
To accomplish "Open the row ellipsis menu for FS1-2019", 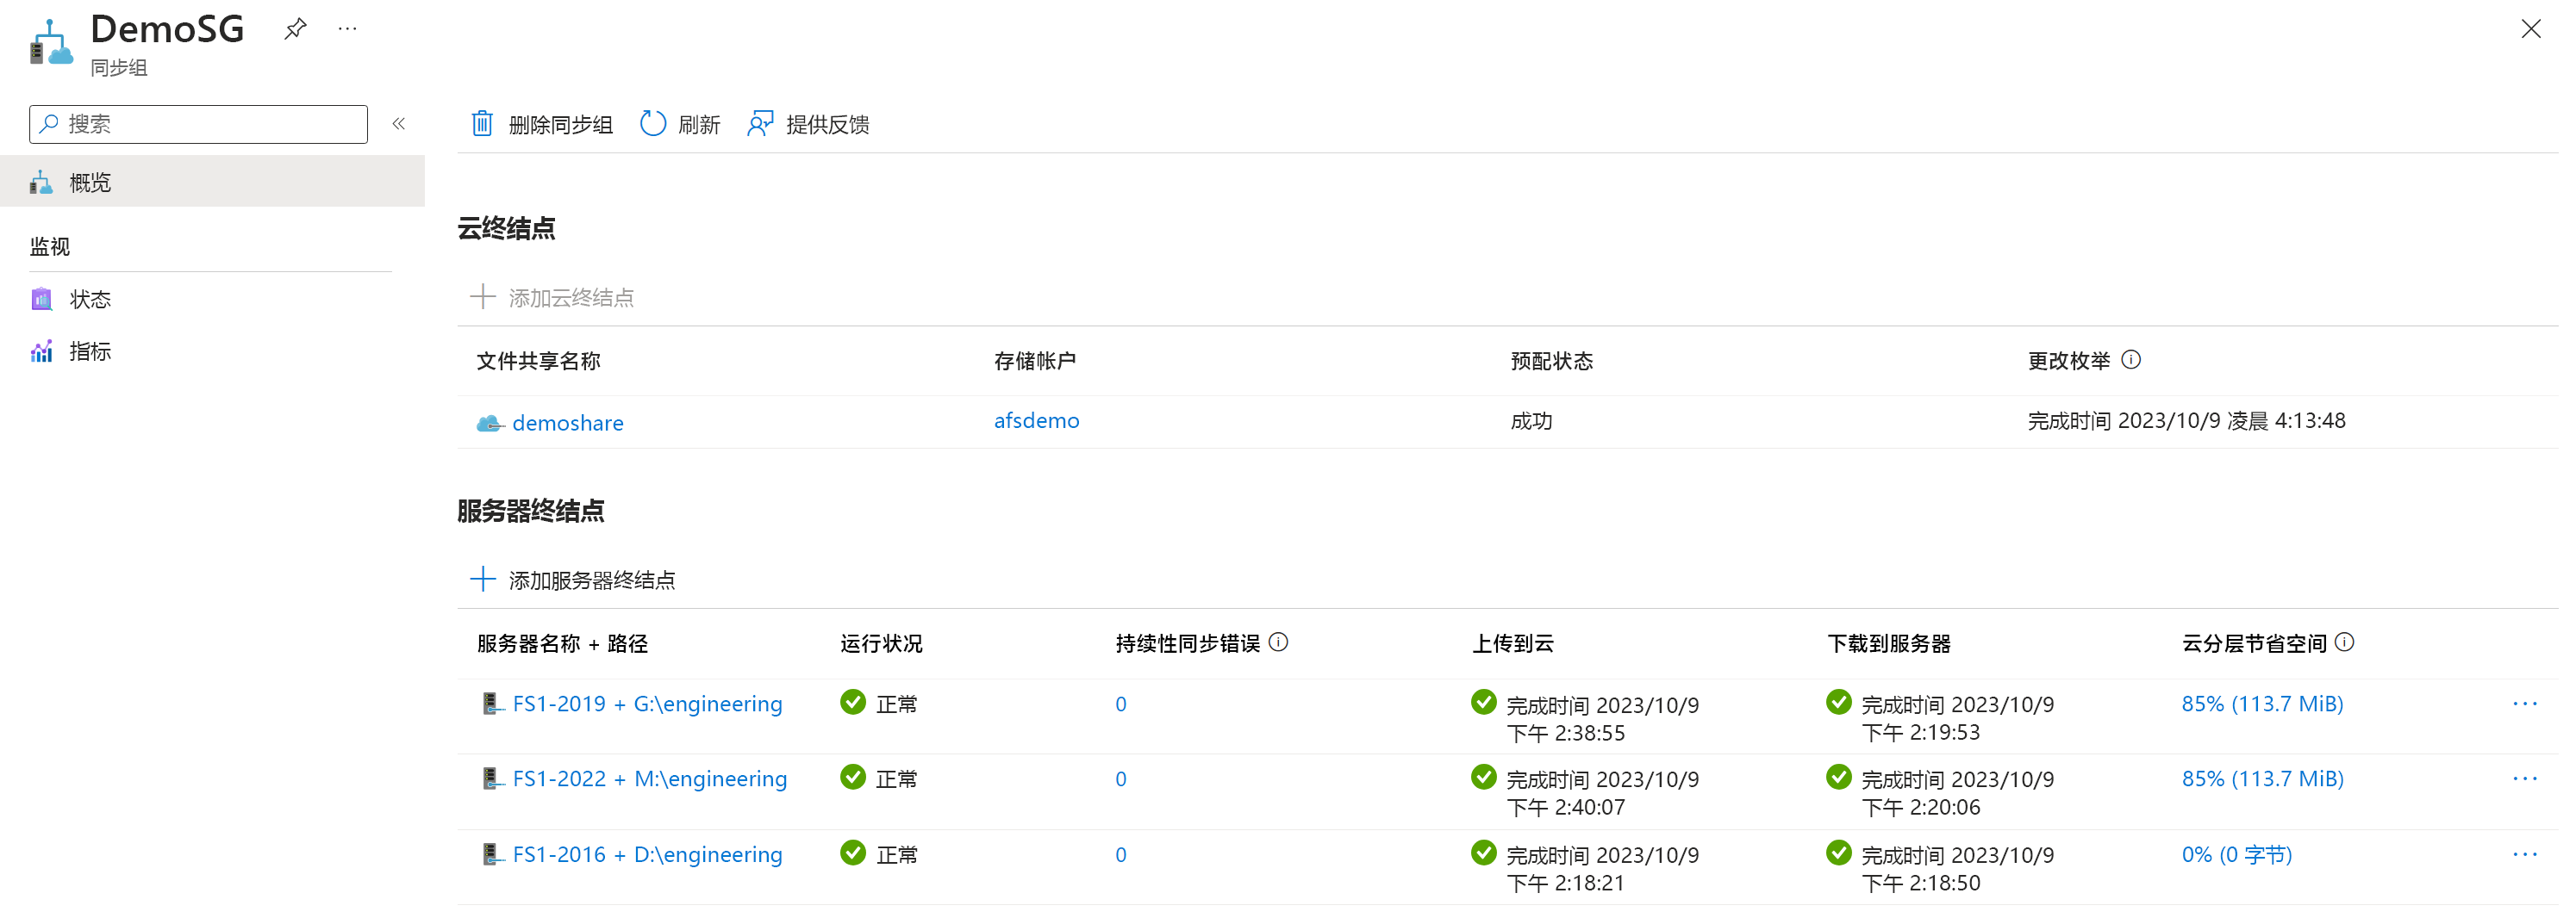I will [2524, 704].
